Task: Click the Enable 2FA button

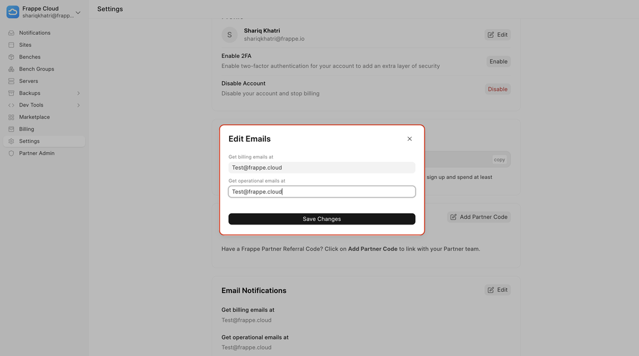Action: [x=499, y=62]
